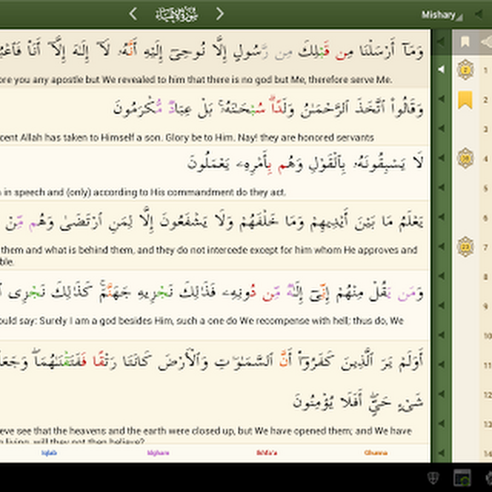The image size is (492, 492).
Task: Click the green strip arrow beside row 12
Action: coord(441,394)
